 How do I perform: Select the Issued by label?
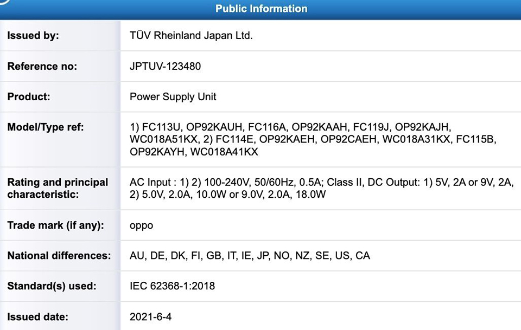[33, 35]
